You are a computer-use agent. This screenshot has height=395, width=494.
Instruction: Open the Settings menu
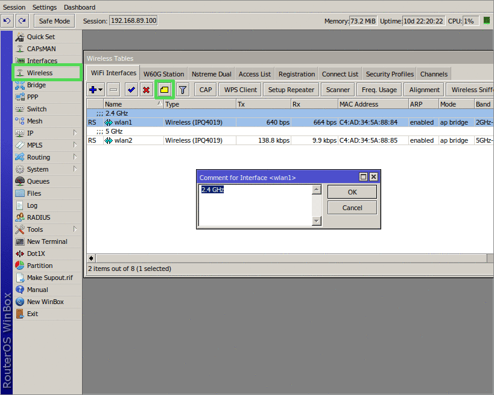pos(45,7)
